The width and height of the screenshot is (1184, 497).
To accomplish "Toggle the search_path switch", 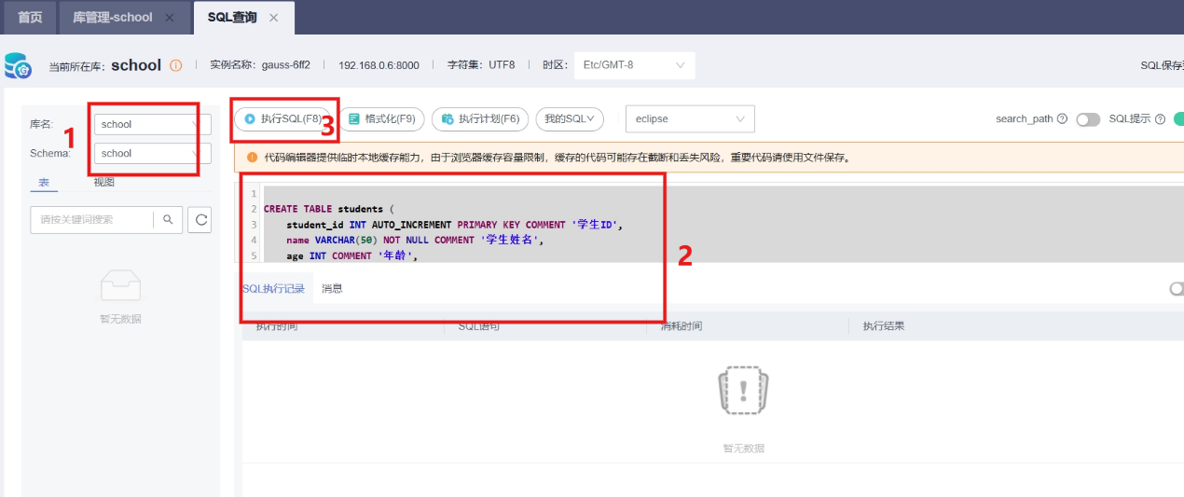I will point(1088,119).
